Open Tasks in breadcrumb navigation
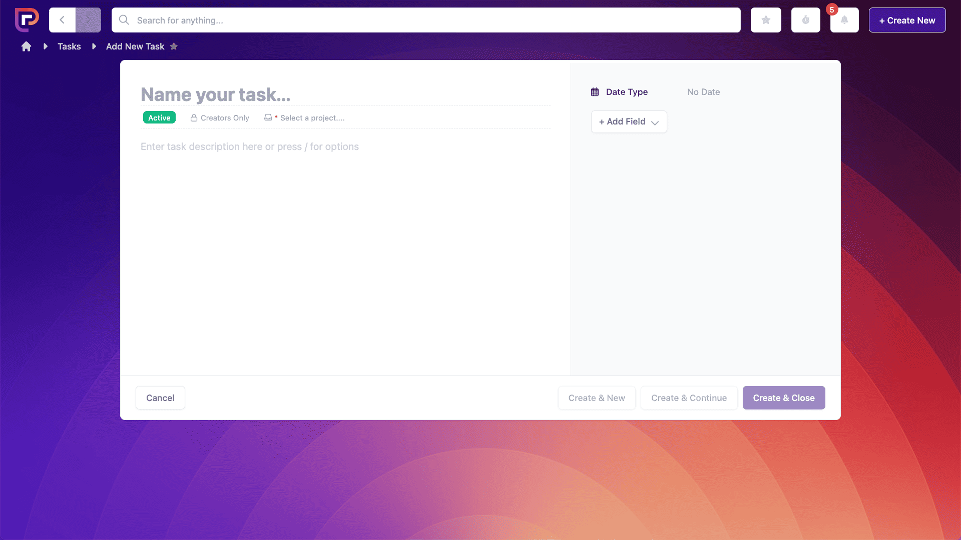The width and height of the screenshot is (961, 540). click(69, 46)
